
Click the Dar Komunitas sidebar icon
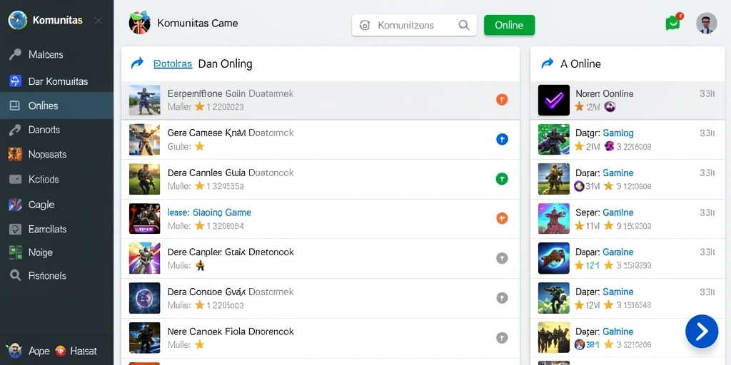pos(16,81)
